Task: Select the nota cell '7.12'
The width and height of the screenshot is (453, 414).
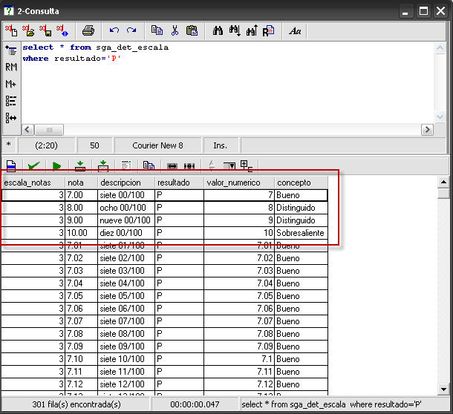Action: pyautogui.click(x=82, y=384)
